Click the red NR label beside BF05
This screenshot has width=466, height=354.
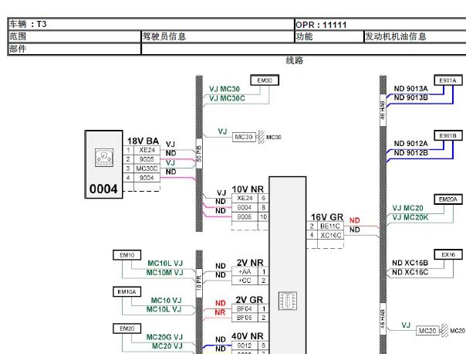click(x=220, y=312)
